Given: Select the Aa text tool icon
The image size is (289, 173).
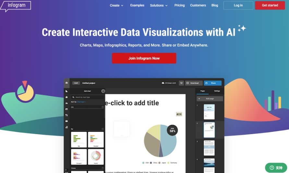Looking at the screenshot, I should (x=66, y=103).
